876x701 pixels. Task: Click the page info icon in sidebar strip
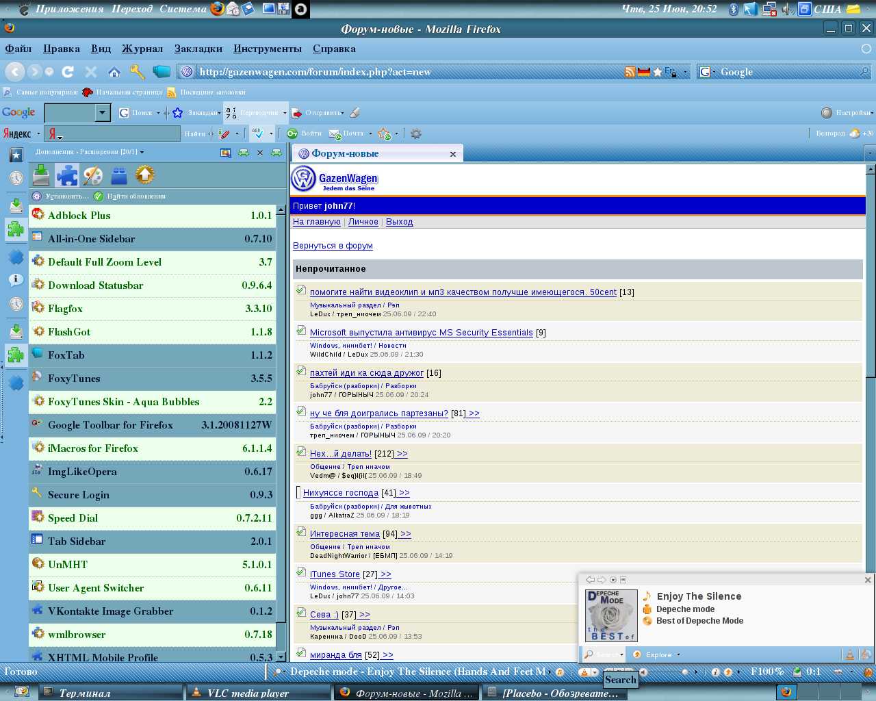[16, 280]
